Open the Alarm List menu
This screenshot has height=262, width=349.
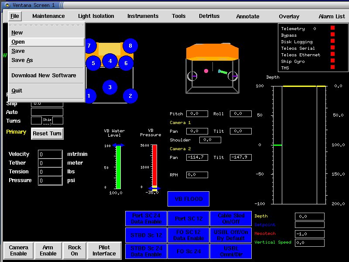point(332,16)
